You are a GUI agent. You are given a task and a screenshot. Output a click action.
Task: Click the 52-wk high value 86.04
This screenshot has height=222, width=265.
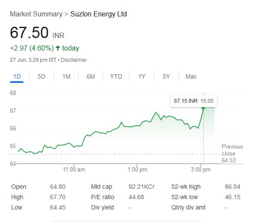(x=232, y=187)
